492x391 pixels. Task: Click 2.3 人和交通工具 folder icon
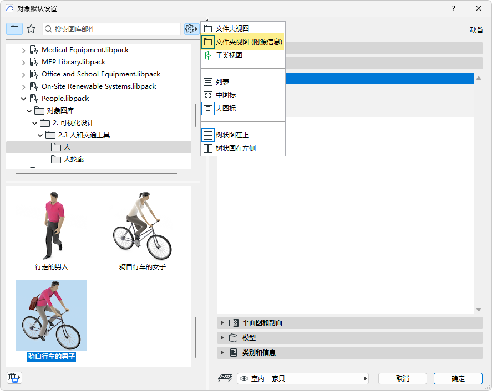[x=50, y=135]
